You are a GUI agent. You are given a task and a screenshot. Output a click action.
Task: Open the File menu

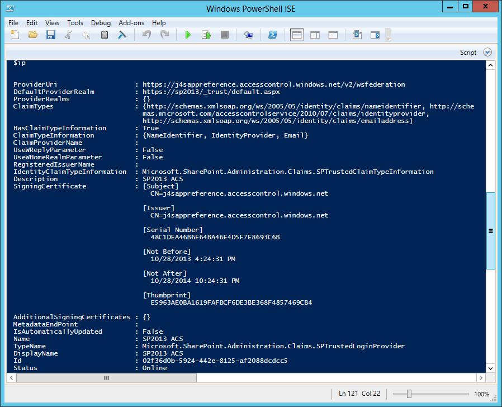click(x=13, y=23)
